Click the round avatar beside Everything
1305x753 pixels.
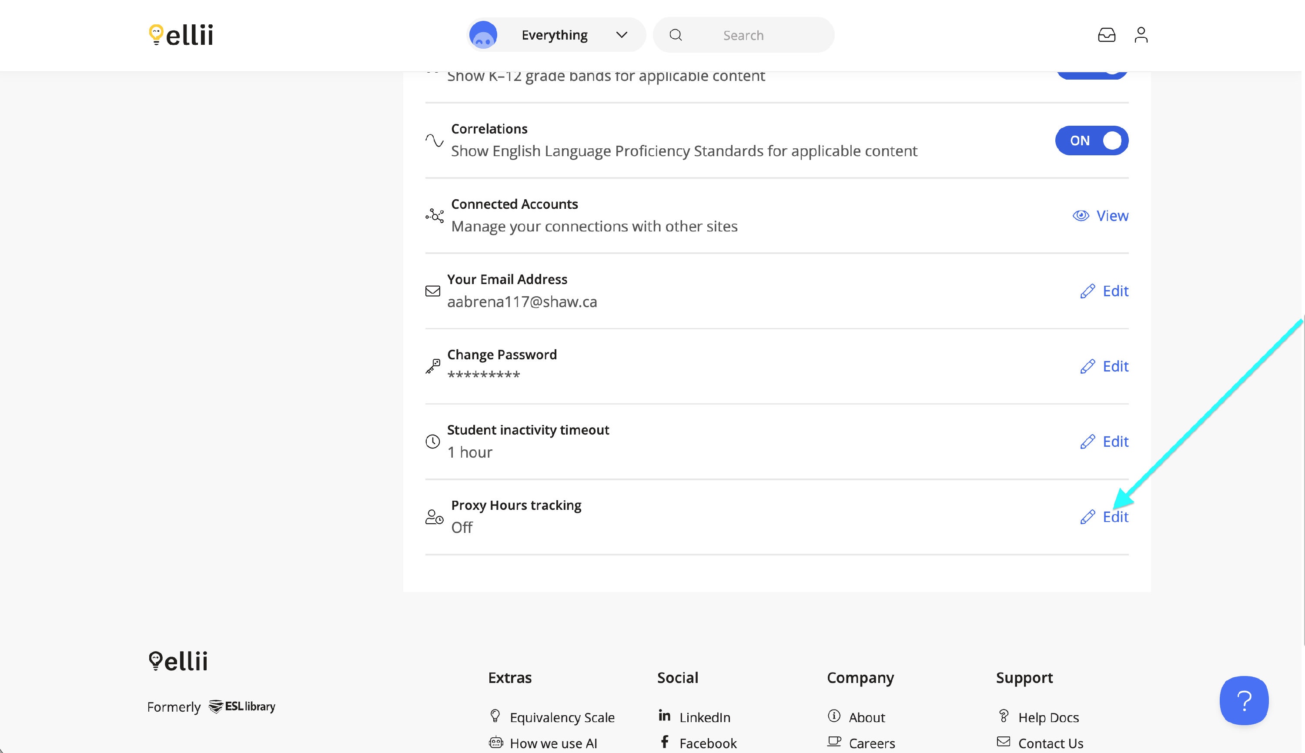[483, 35]
